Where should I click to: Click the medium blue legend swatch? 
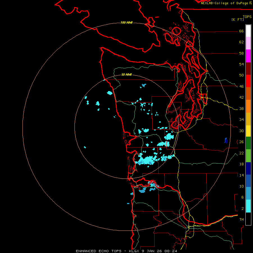tap(248, 181)
